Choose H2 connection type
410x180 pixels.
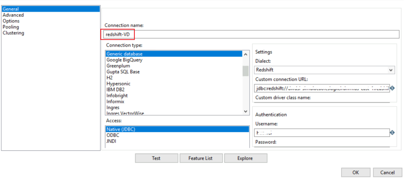pos(174,78)
